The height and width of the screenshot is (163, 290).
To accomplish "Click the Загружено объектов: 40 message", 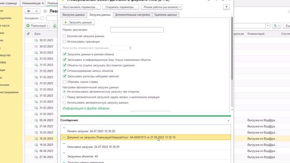I will pos(82,156).
